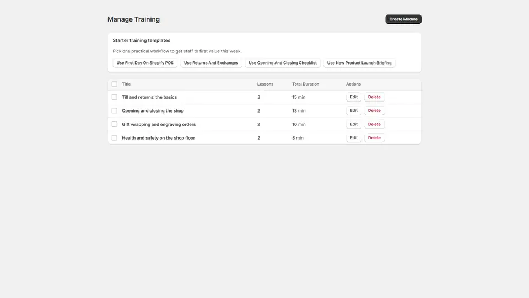This screenshot has width=529, height=298.
Task: Click the Create Module button
Action: [403, 19]
